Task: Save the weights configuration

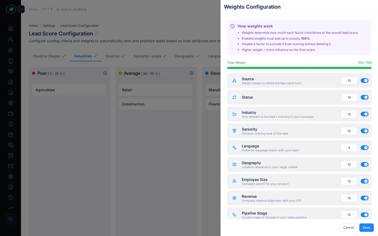Action: coord(366,228)
